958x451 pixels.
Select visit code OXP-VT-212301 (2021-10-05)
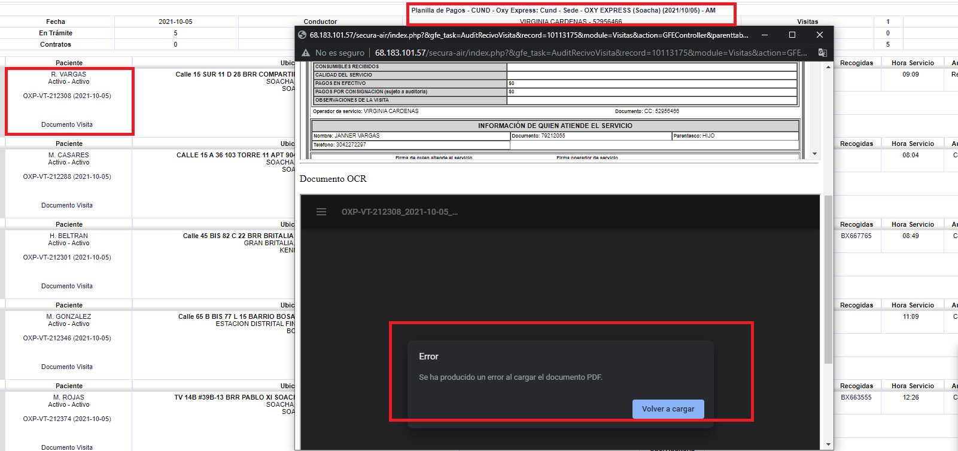[x=67, y=257]
